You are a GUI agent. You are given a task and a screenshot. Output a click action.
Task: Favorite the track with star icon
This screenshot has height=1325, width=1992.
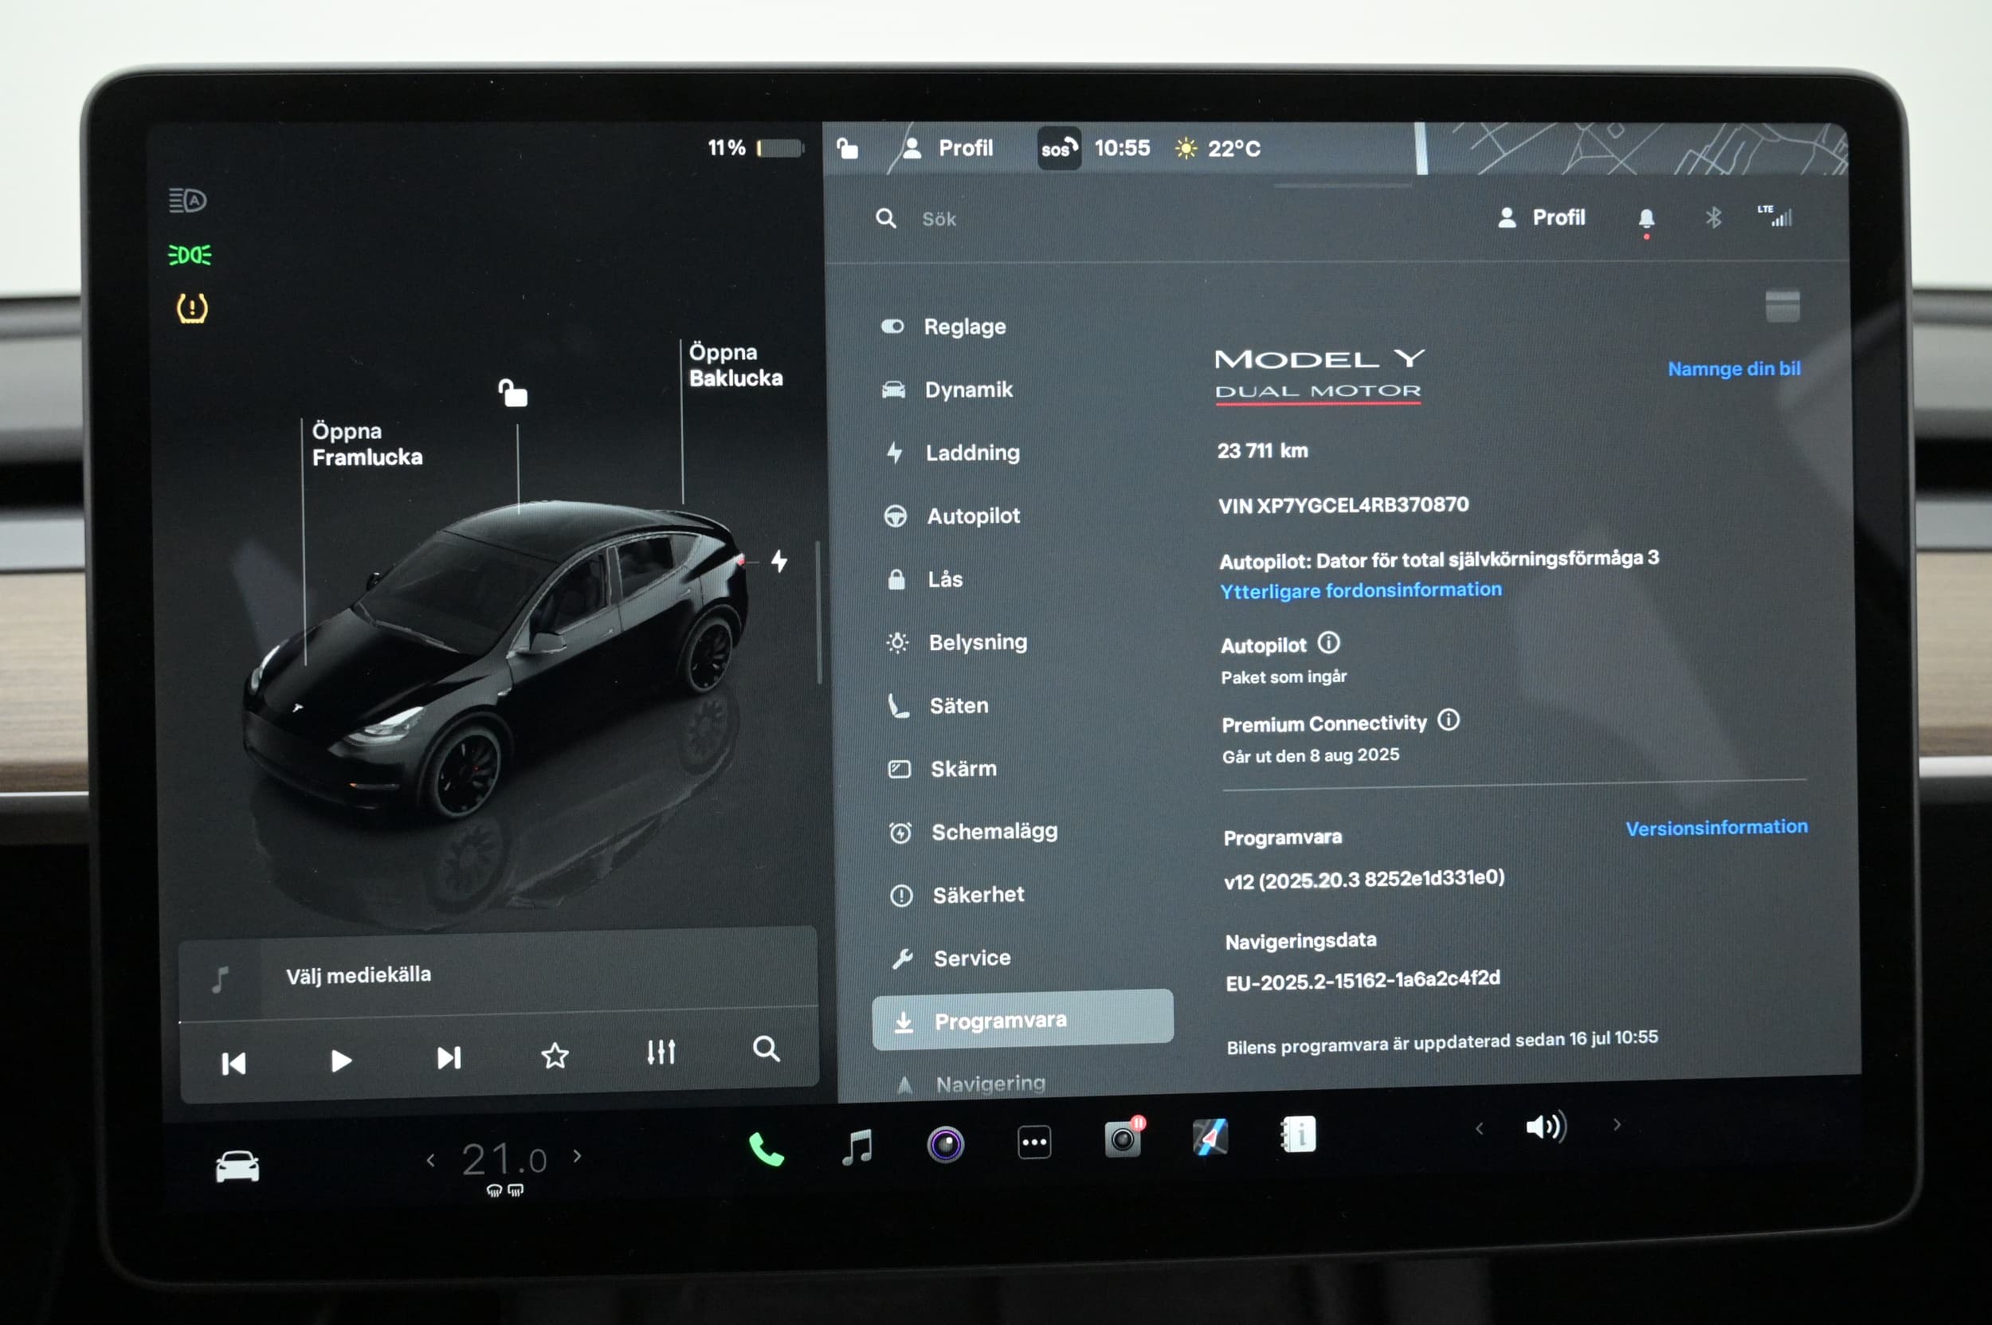point(555,1056)
